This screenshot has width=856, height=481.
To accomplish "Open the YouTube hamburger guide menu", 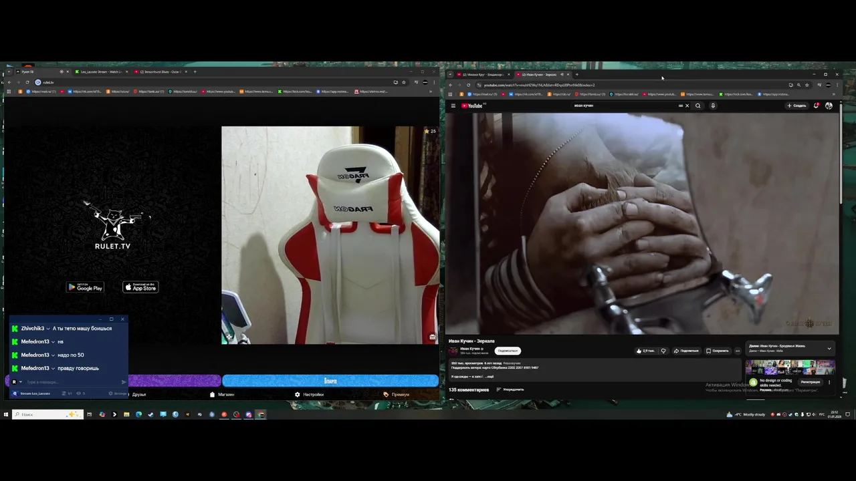I will click(453, 106).
